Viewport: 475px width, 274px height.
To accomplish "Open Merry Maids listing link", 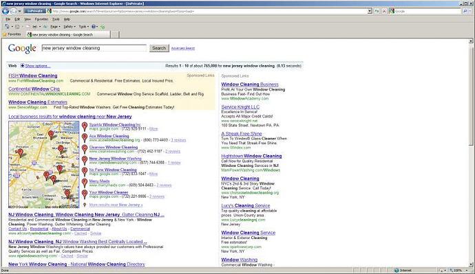I will (99, 181).
